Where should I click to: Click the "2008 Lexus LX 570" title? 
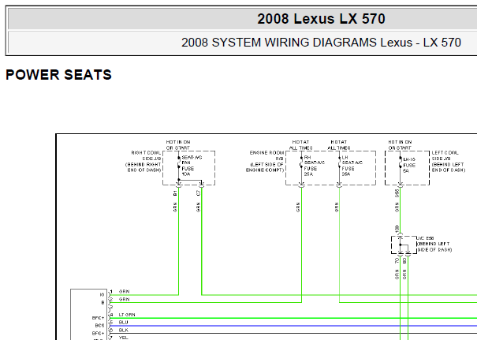click(x=321, y=19)
